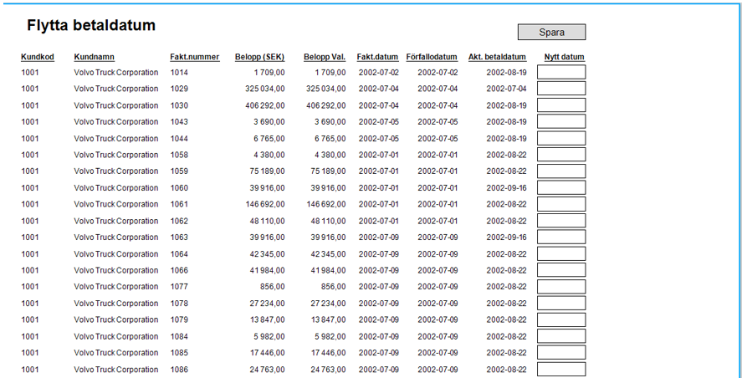Click SEK amount 42 345,00
Image resolution: width=742 pixels, height=378 pixels.
tap(268, 254)
